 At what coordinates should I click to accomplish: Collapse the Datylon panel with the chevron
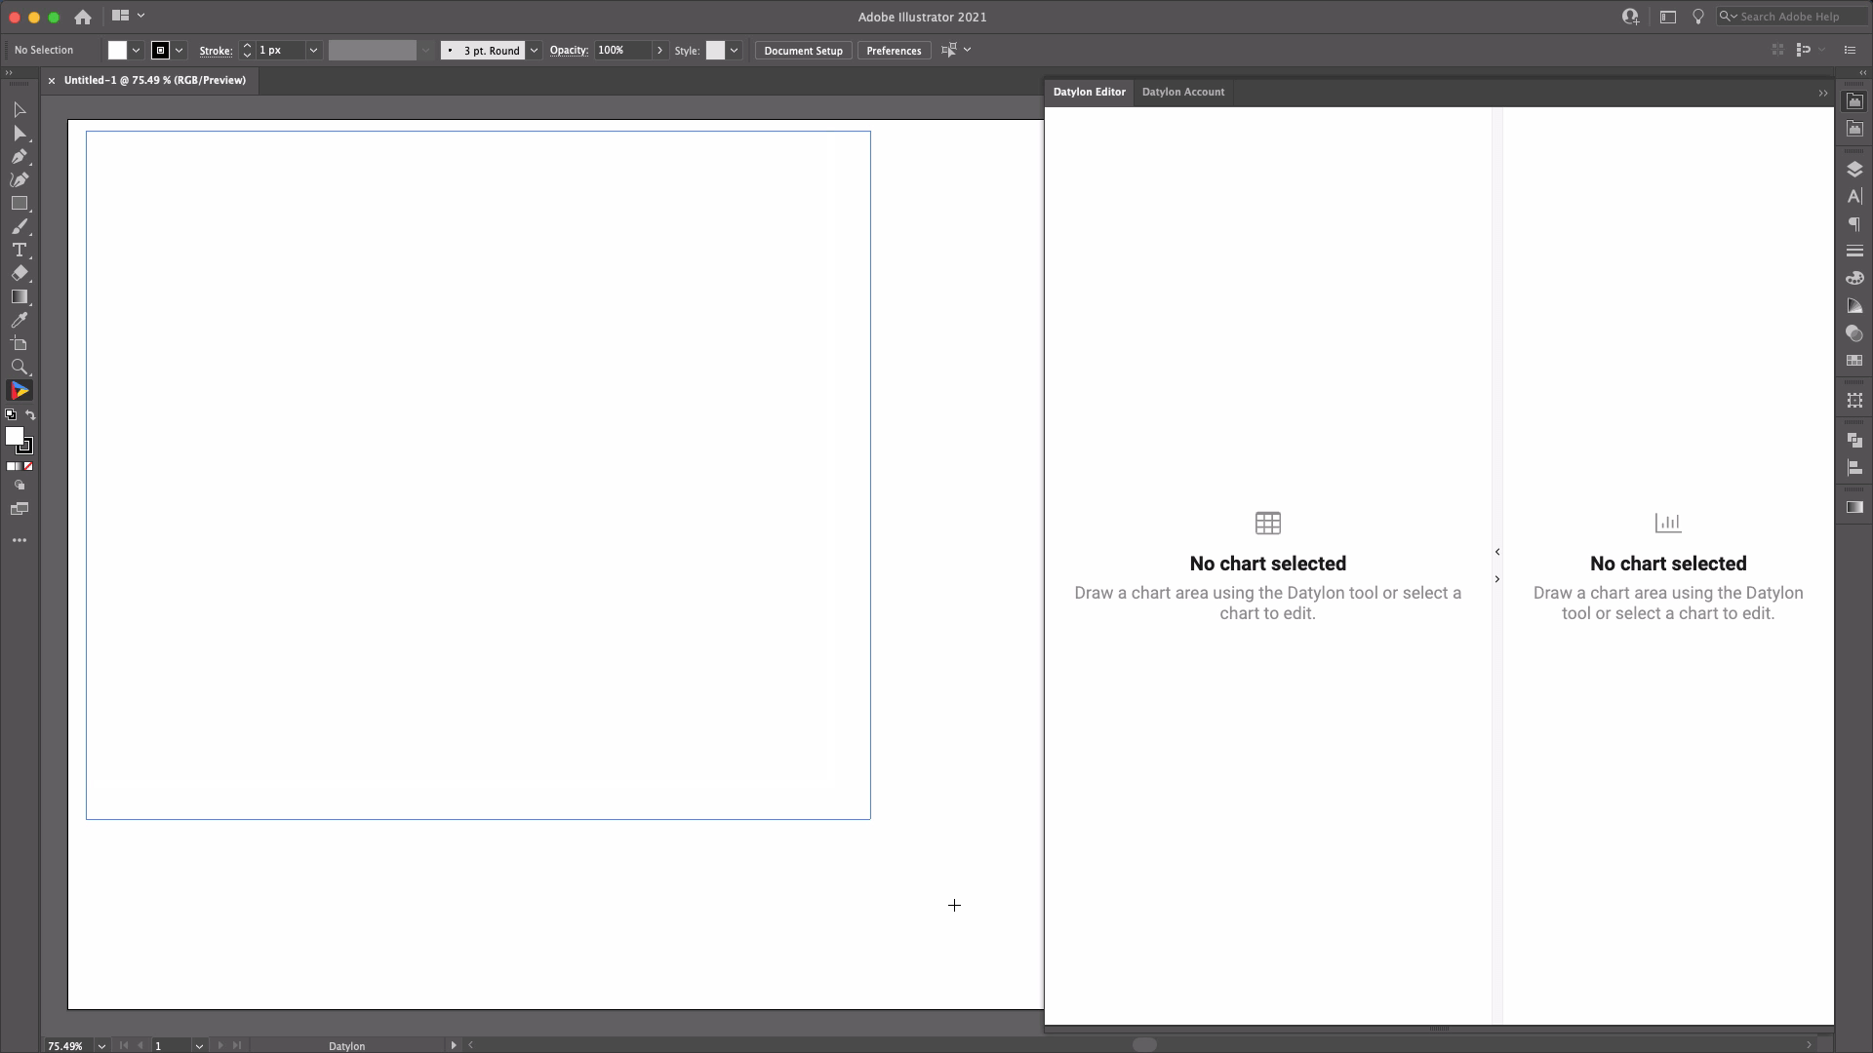(x=1823, y=92)
